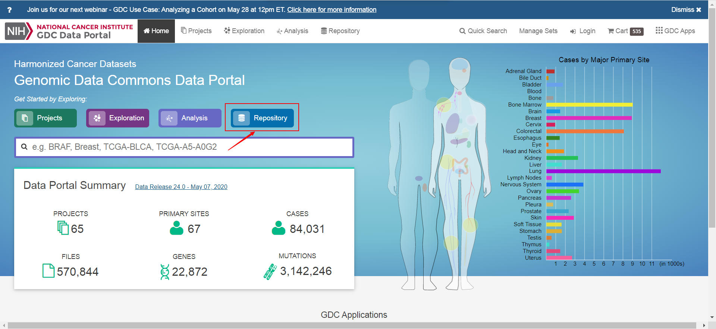Select the Lung bar in chart
The height and width of the screenshot is (329, 716).
[603, 171]
